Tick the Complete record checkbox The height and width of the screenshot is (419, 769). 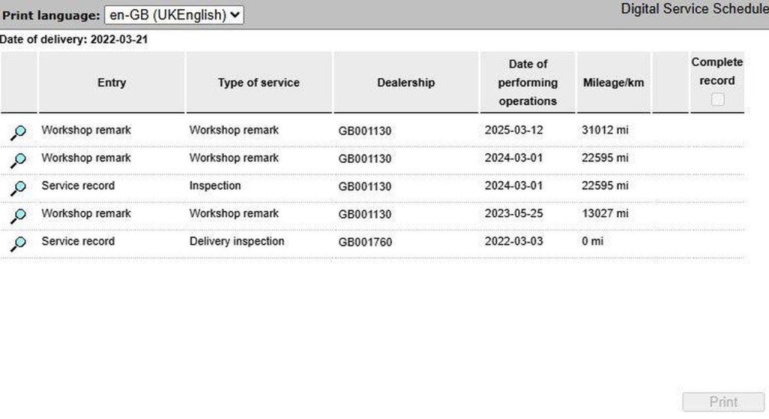click(x=717, y=99)
